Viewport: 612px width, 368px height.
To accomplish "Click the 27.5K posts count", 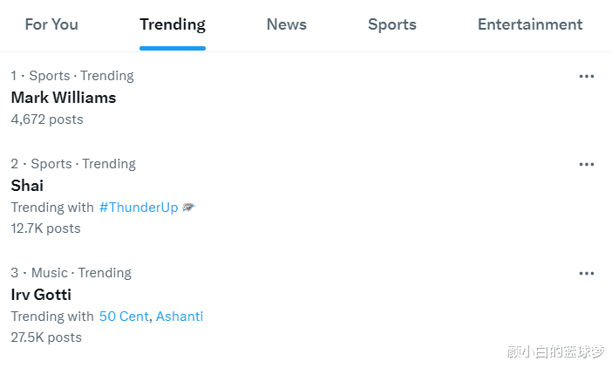I will 46,337.
